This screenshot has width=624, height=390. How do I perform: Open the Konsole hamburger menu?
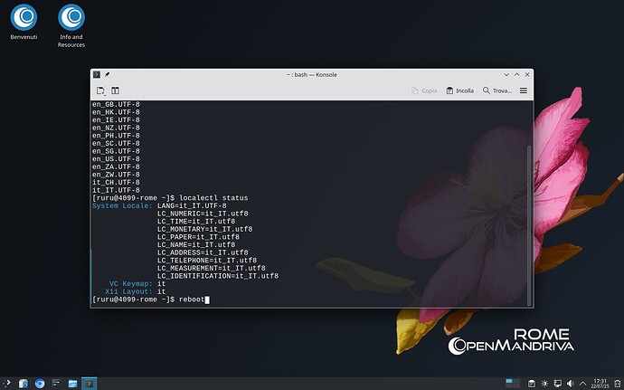[x=524, y=90]
